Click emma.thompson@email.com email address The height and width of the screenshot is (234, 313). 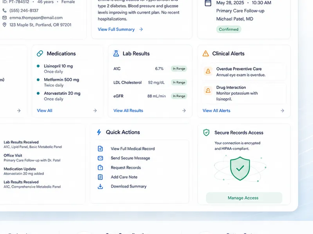[36, 18]
